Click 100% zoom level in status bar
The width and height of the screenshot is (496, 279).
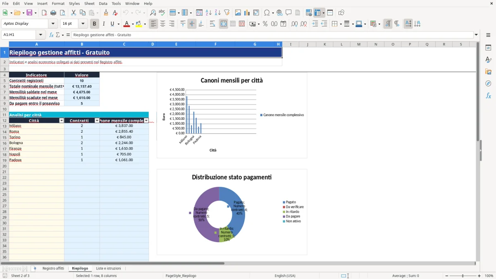[489, 276]
